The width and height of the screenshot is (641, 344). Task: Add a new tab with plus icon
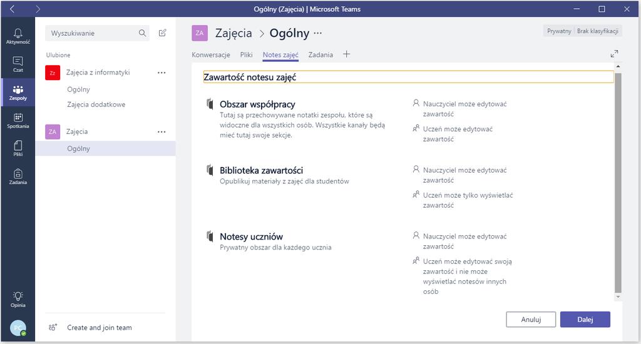346,54
